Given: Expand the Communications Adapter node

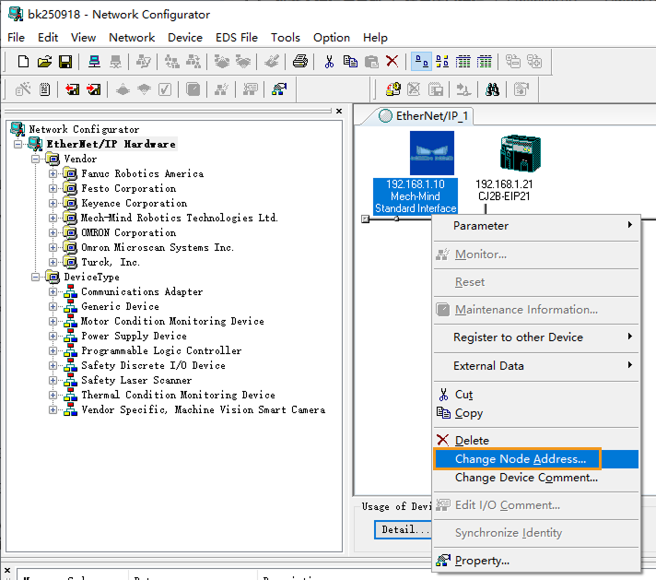Looking at the screenshot, I should tap(53, 291).
